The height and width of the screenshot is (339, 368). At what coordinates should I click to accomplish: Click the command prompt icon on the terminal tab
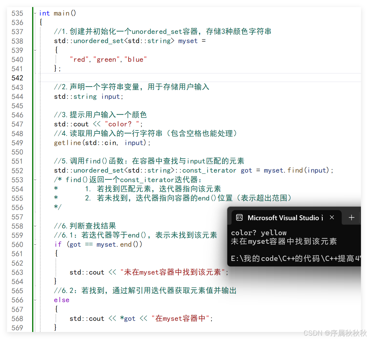239,217
